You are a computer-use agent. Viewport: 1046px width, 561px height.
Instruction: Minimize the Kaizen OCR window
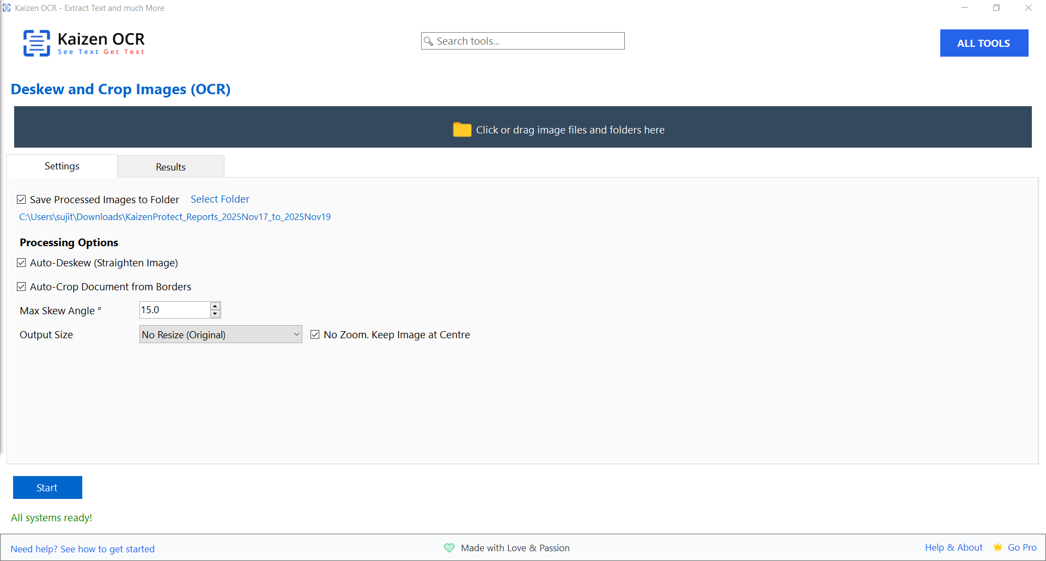[964, 8]
